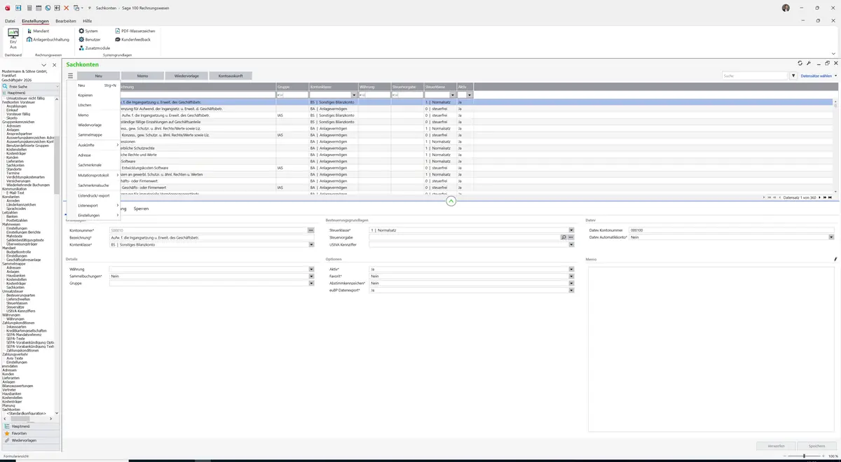Click the Speichern button
The image size is (841, 462).
click(x=816, y=445)
